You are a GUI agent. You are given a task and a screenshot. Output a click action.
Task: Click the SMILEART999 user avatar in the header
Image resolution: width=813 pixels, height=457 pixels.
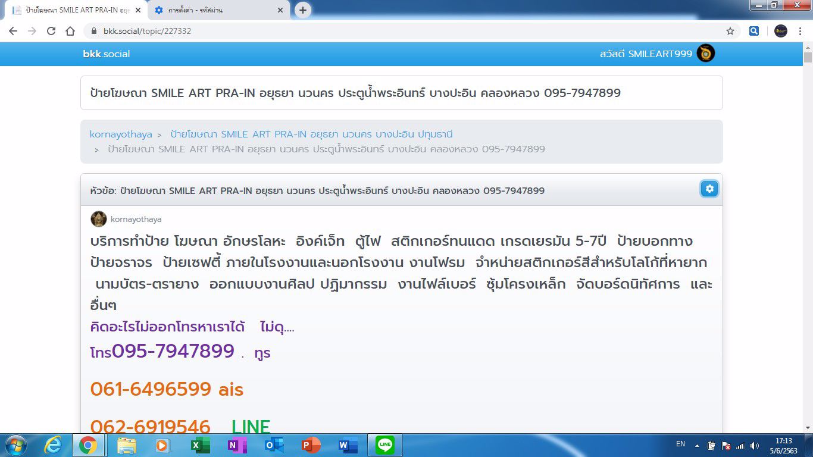coord(706,54)
